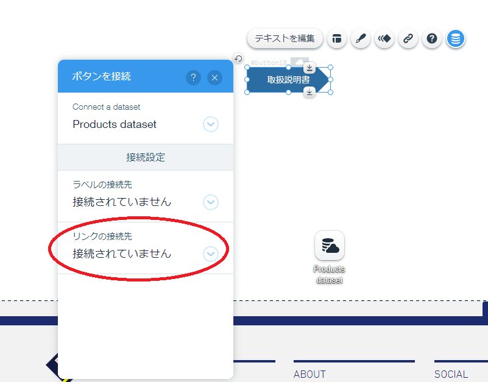Expand the Products dataset dropdown

pyautogui.click(x=211, y=124)
